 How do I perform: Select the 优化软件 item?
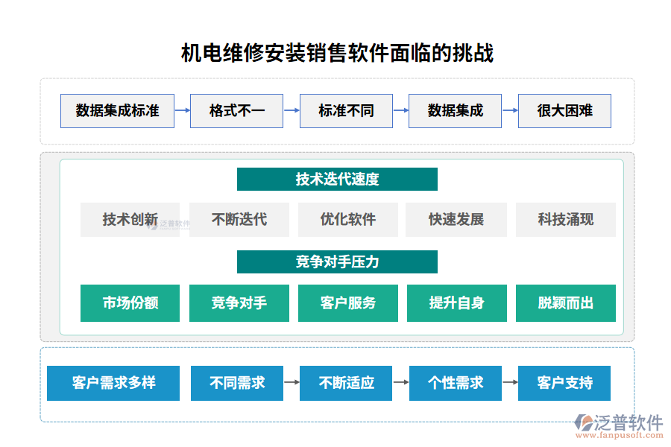click(347, 219)
